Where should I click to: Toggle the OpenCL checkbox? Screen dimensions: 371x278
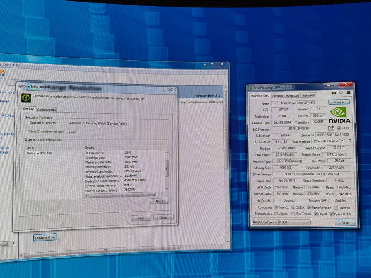[x=276, y=207]
